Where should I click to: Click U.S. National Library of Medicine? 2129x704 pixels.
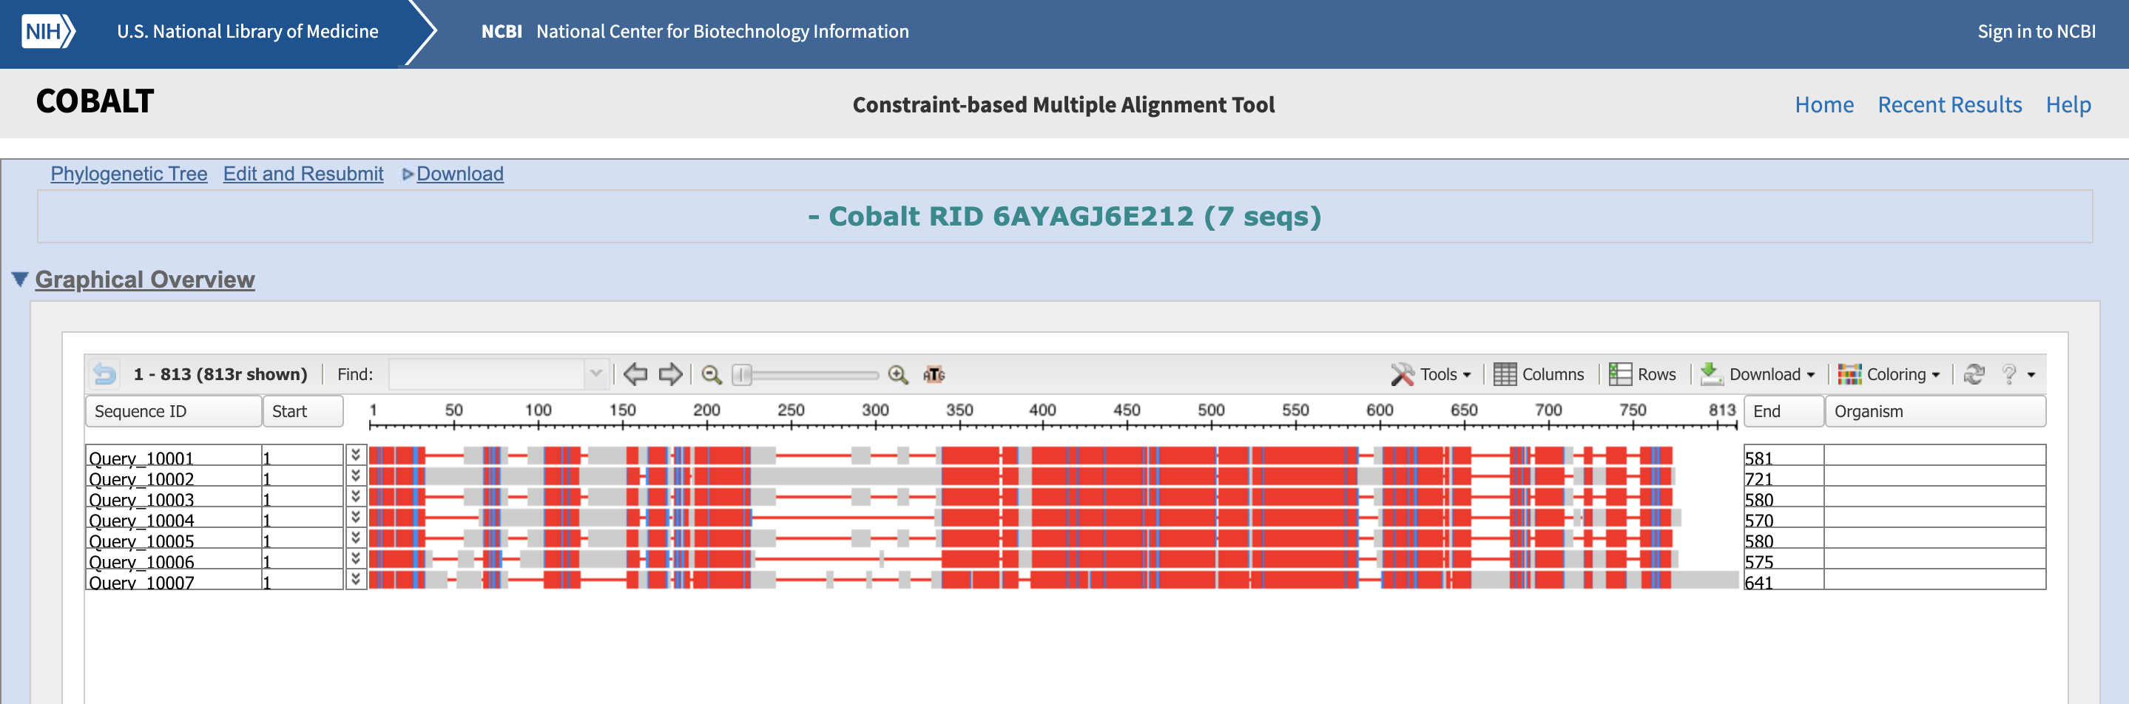click(247, 31)
